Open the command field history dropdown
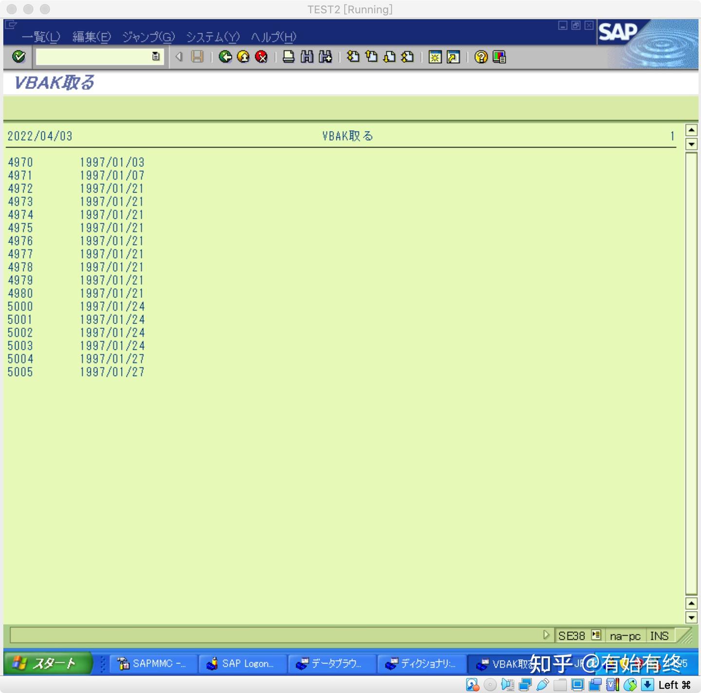701x693 pixels. tap(156, 57)
